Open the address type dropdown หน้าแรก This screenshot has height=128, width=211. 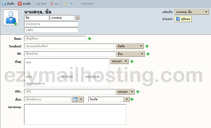coord(119,61)
